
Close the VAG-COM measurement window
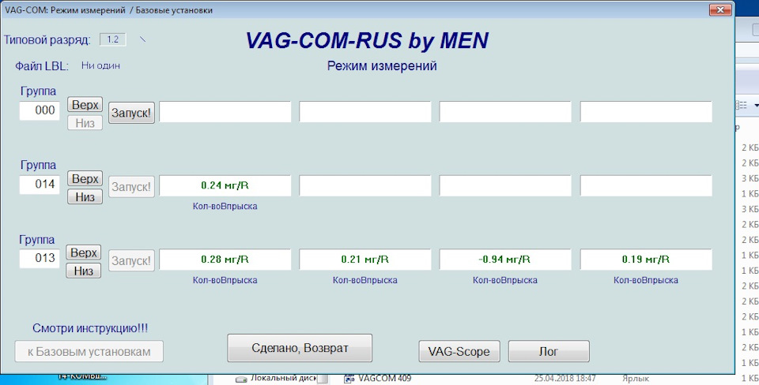pyautogui.click(x=720, y=9)
